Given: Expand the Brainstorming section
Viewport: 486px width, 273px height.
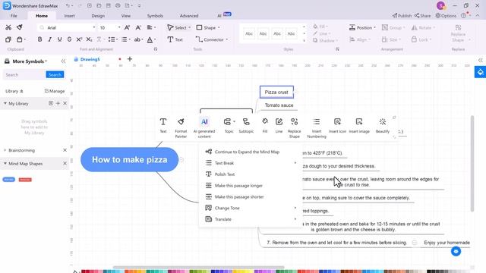Looking at the screenshot, I should tap(5, 150).
